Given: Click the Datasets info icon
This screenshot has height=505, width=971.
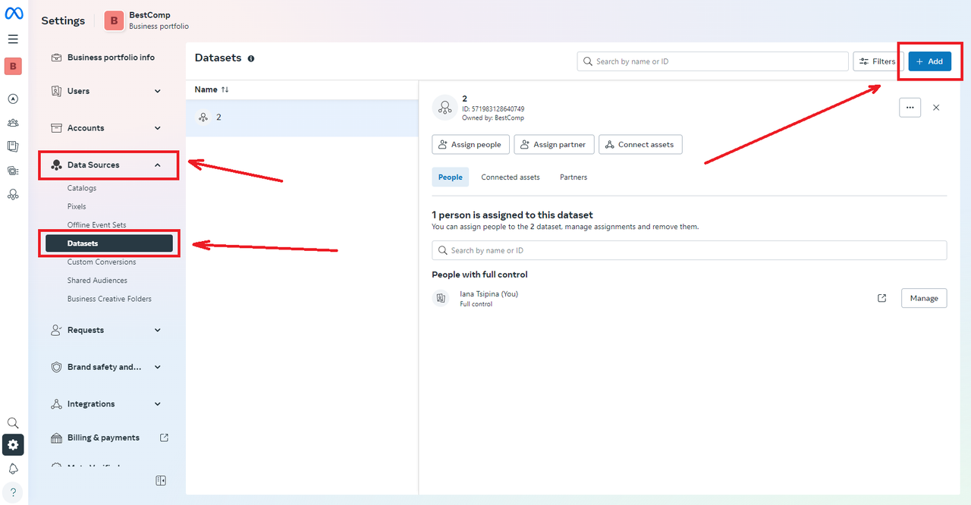Looking at the screenshot, I should 251,58.
